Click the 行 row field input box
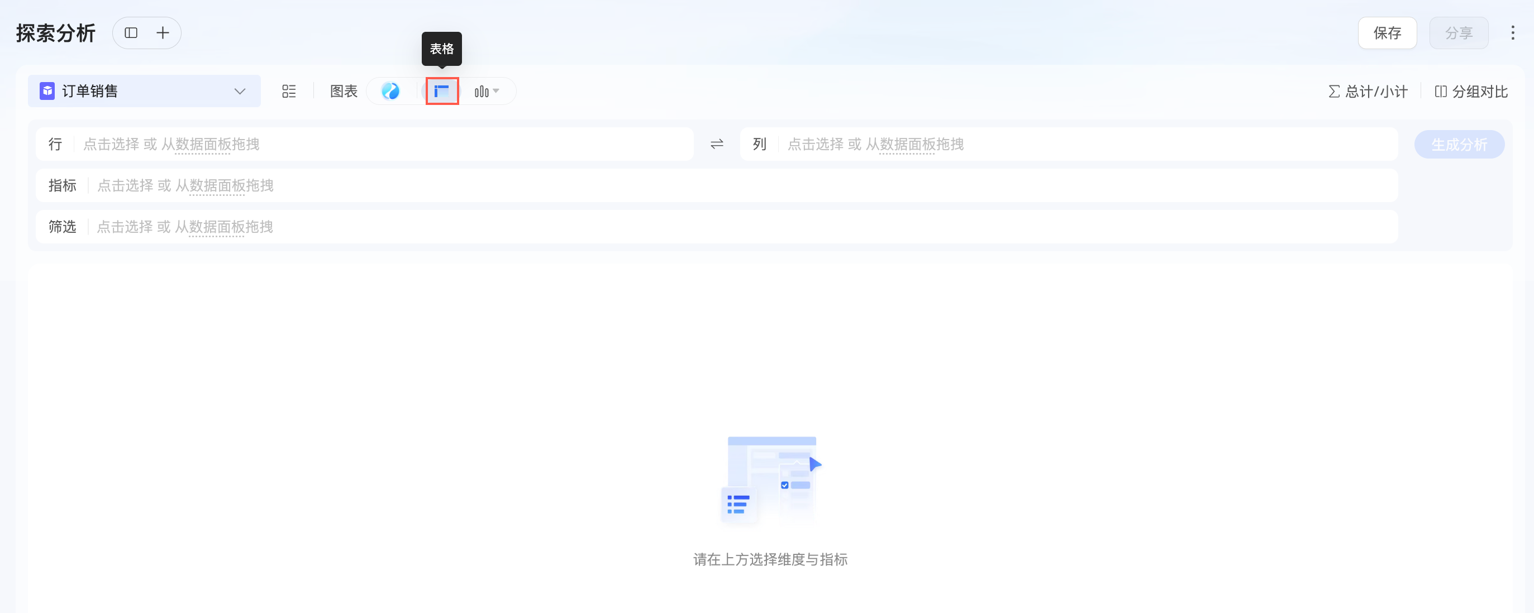Viewport: 1534px width, 613px height. 381,144
